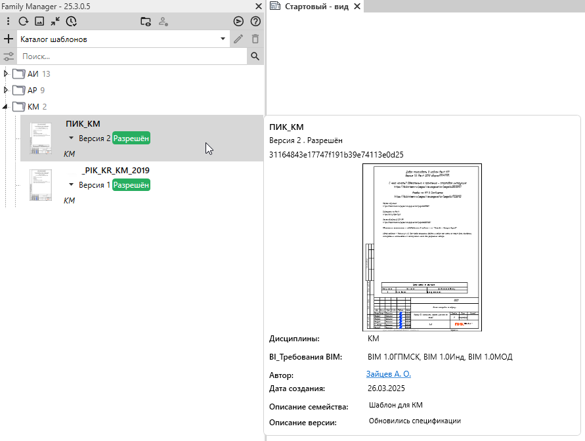This screenshot has width=585, height=441.
Task: Select the АР folder row
Action: pyautogui.click(x=29, y=90)
